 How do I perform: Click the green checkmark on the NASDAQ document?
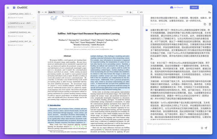33,36
